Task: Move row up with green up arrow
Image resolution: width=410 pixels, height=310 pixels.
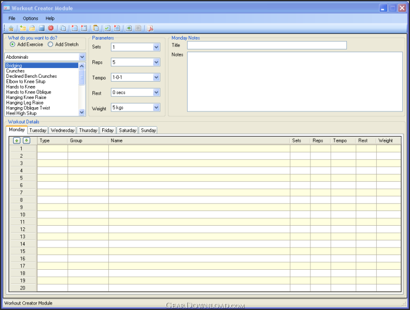Action: [17, 140]
